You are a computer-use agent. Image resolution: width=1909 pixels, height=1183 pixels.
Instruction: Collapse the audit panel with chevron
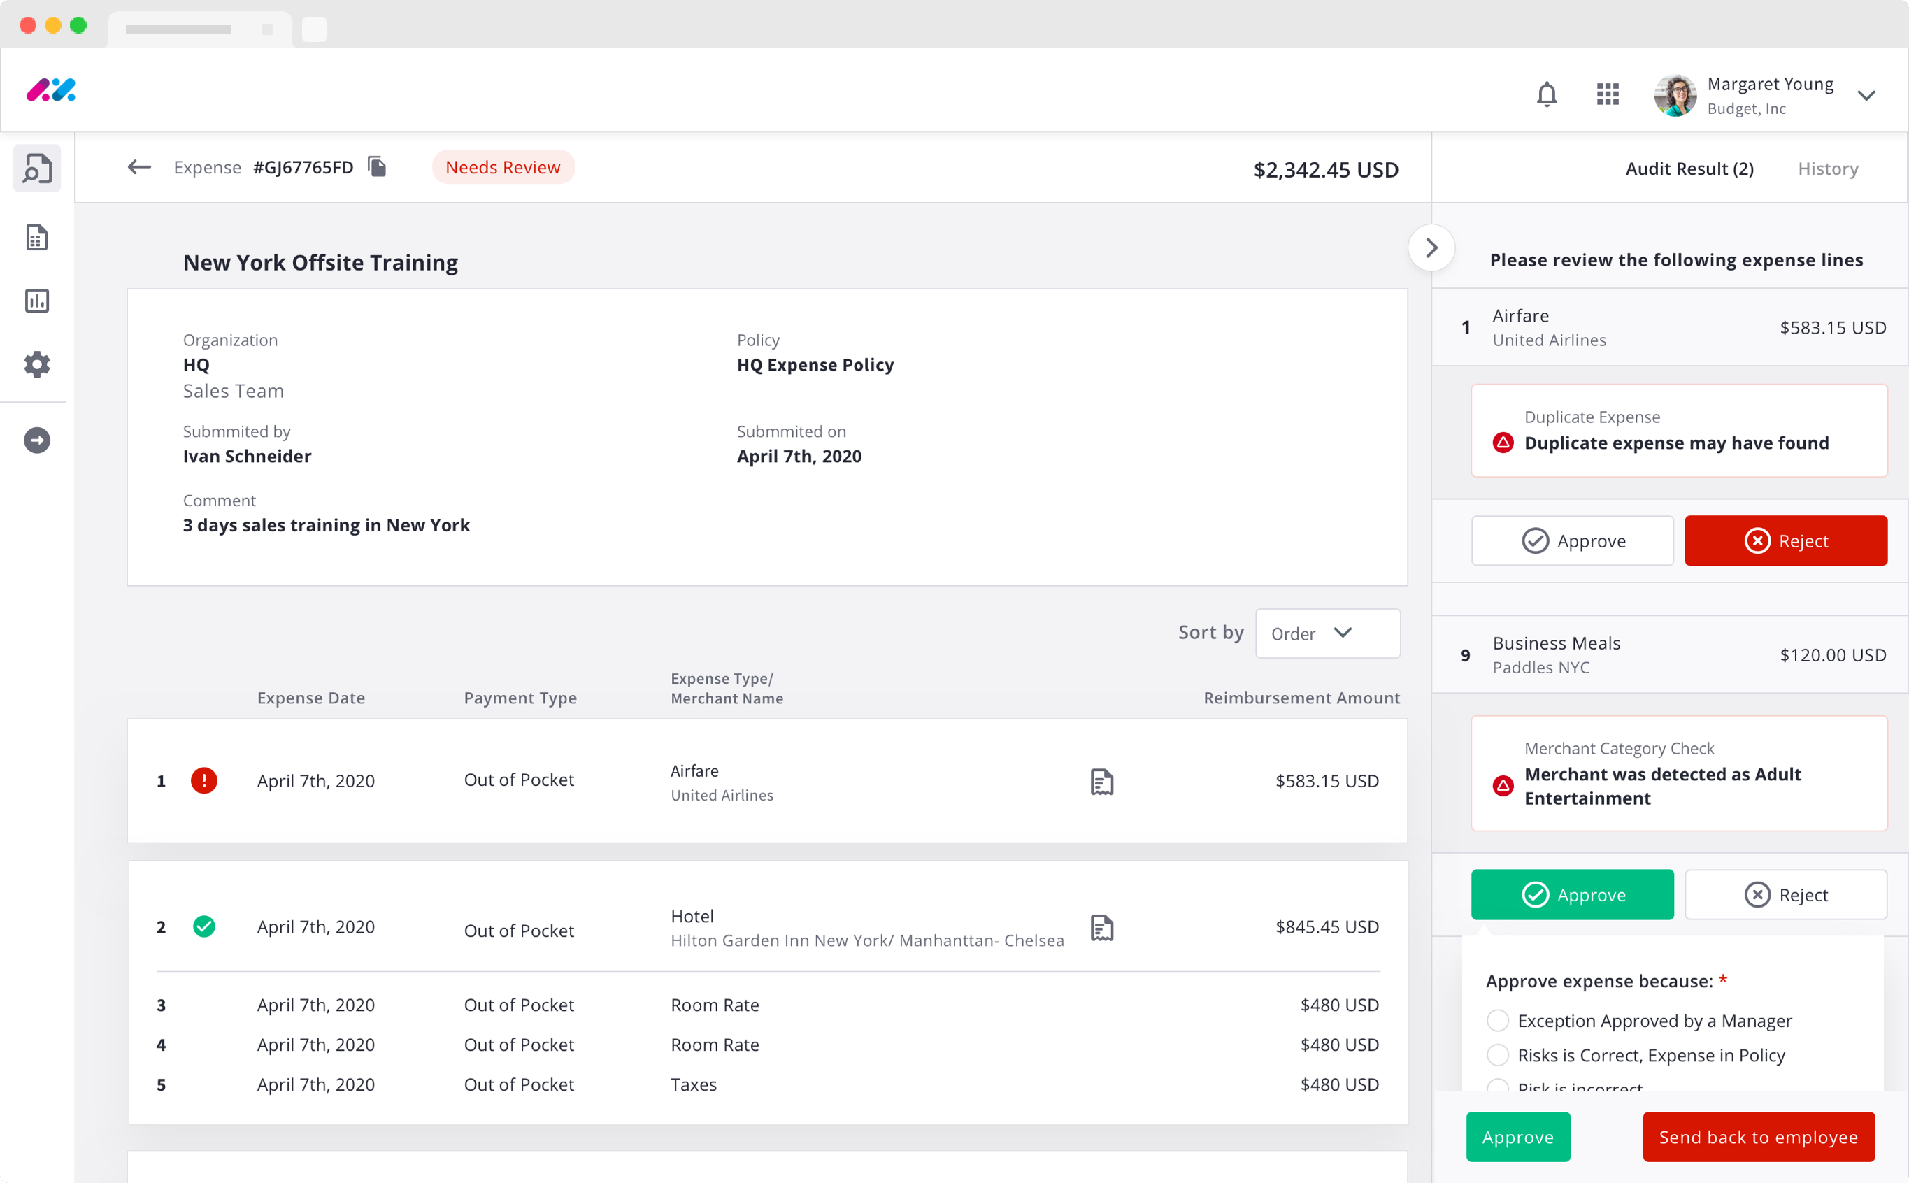[x=1431, y=248]
